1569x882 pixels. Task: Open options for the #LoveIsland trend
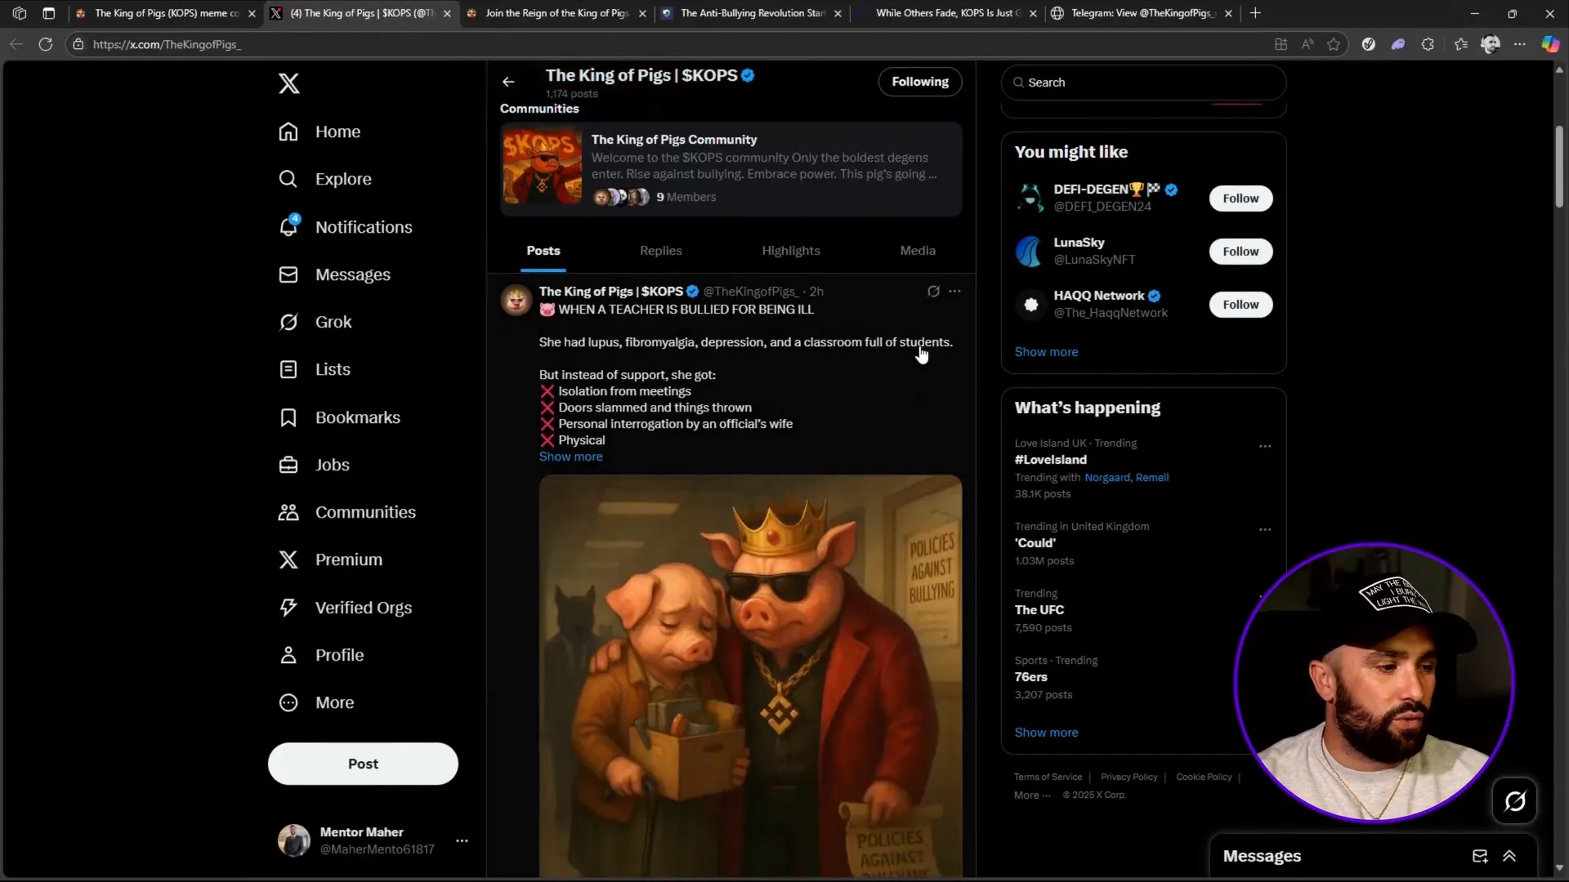[1265, 447]
